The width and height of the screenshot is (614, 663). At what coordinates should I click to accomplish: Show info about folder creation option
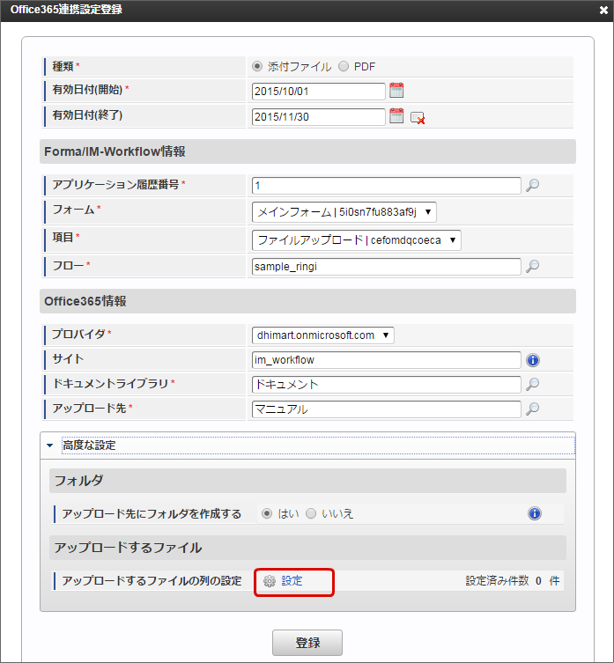point(535,513)
